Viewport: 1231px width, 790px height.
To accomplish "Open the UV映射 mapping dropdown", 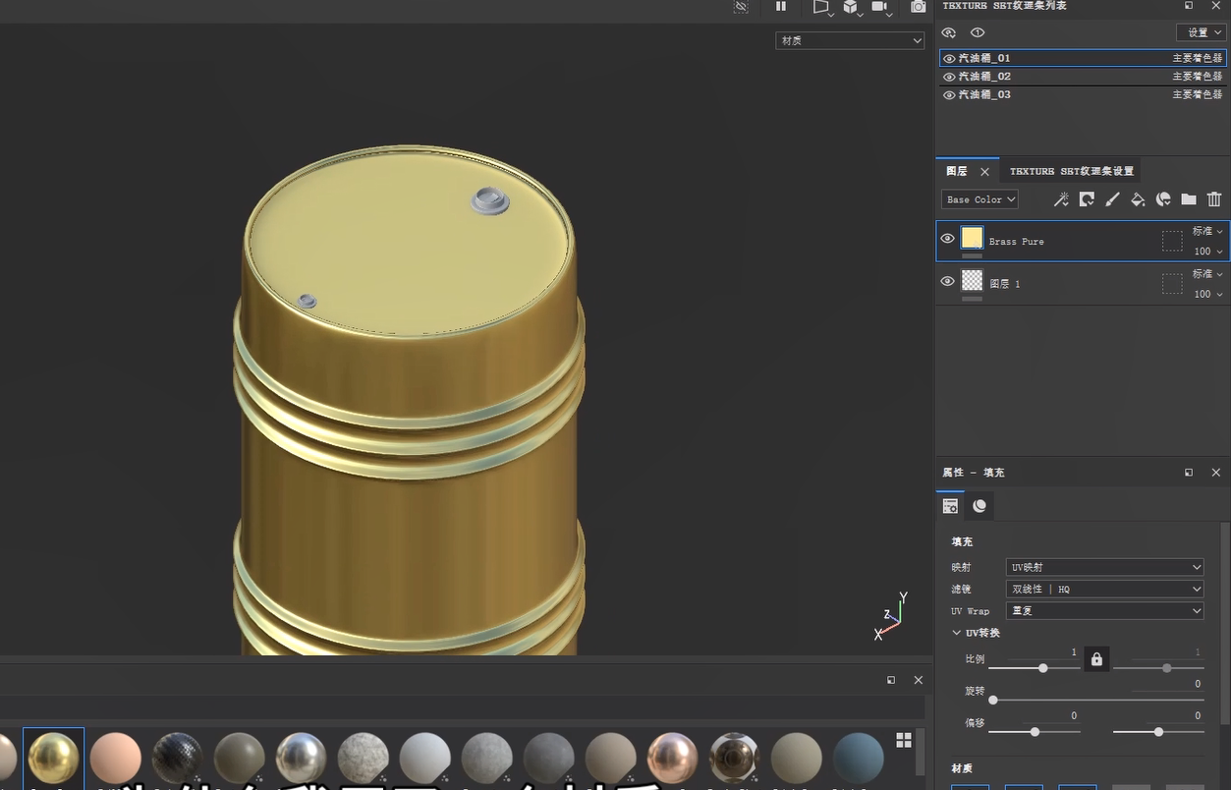I will coord(1104,567).
